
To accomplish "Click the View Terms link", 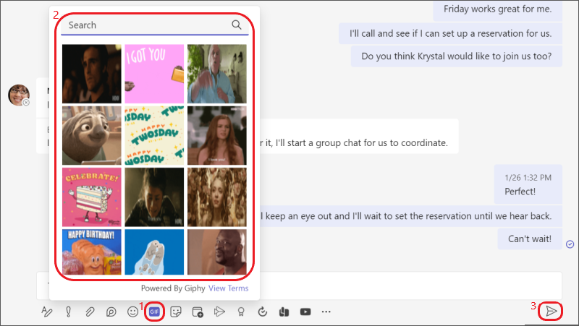I will [228, 288].
